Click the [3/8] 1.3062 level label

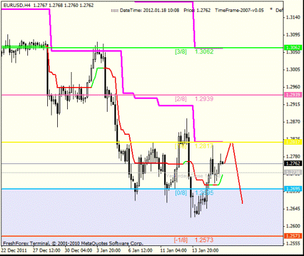pos(194,52)
